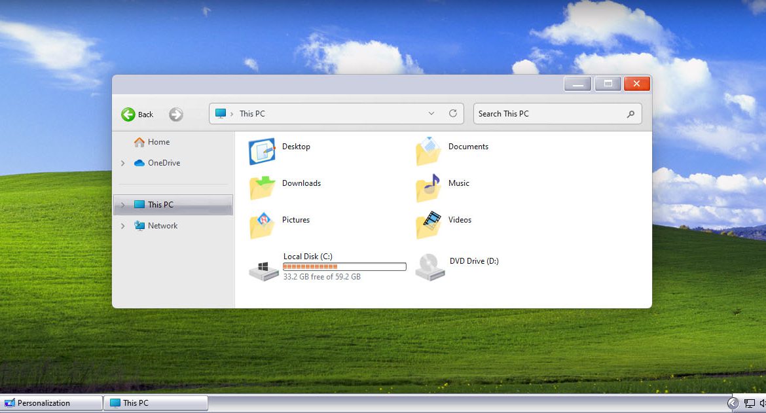Select the Desktop folder icon
The image size is (766, 413).
point(262,151)
